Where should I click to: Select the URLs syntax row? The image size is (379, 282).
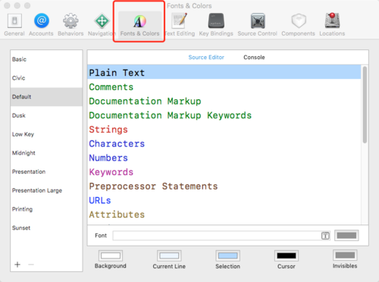click(224, 200)
